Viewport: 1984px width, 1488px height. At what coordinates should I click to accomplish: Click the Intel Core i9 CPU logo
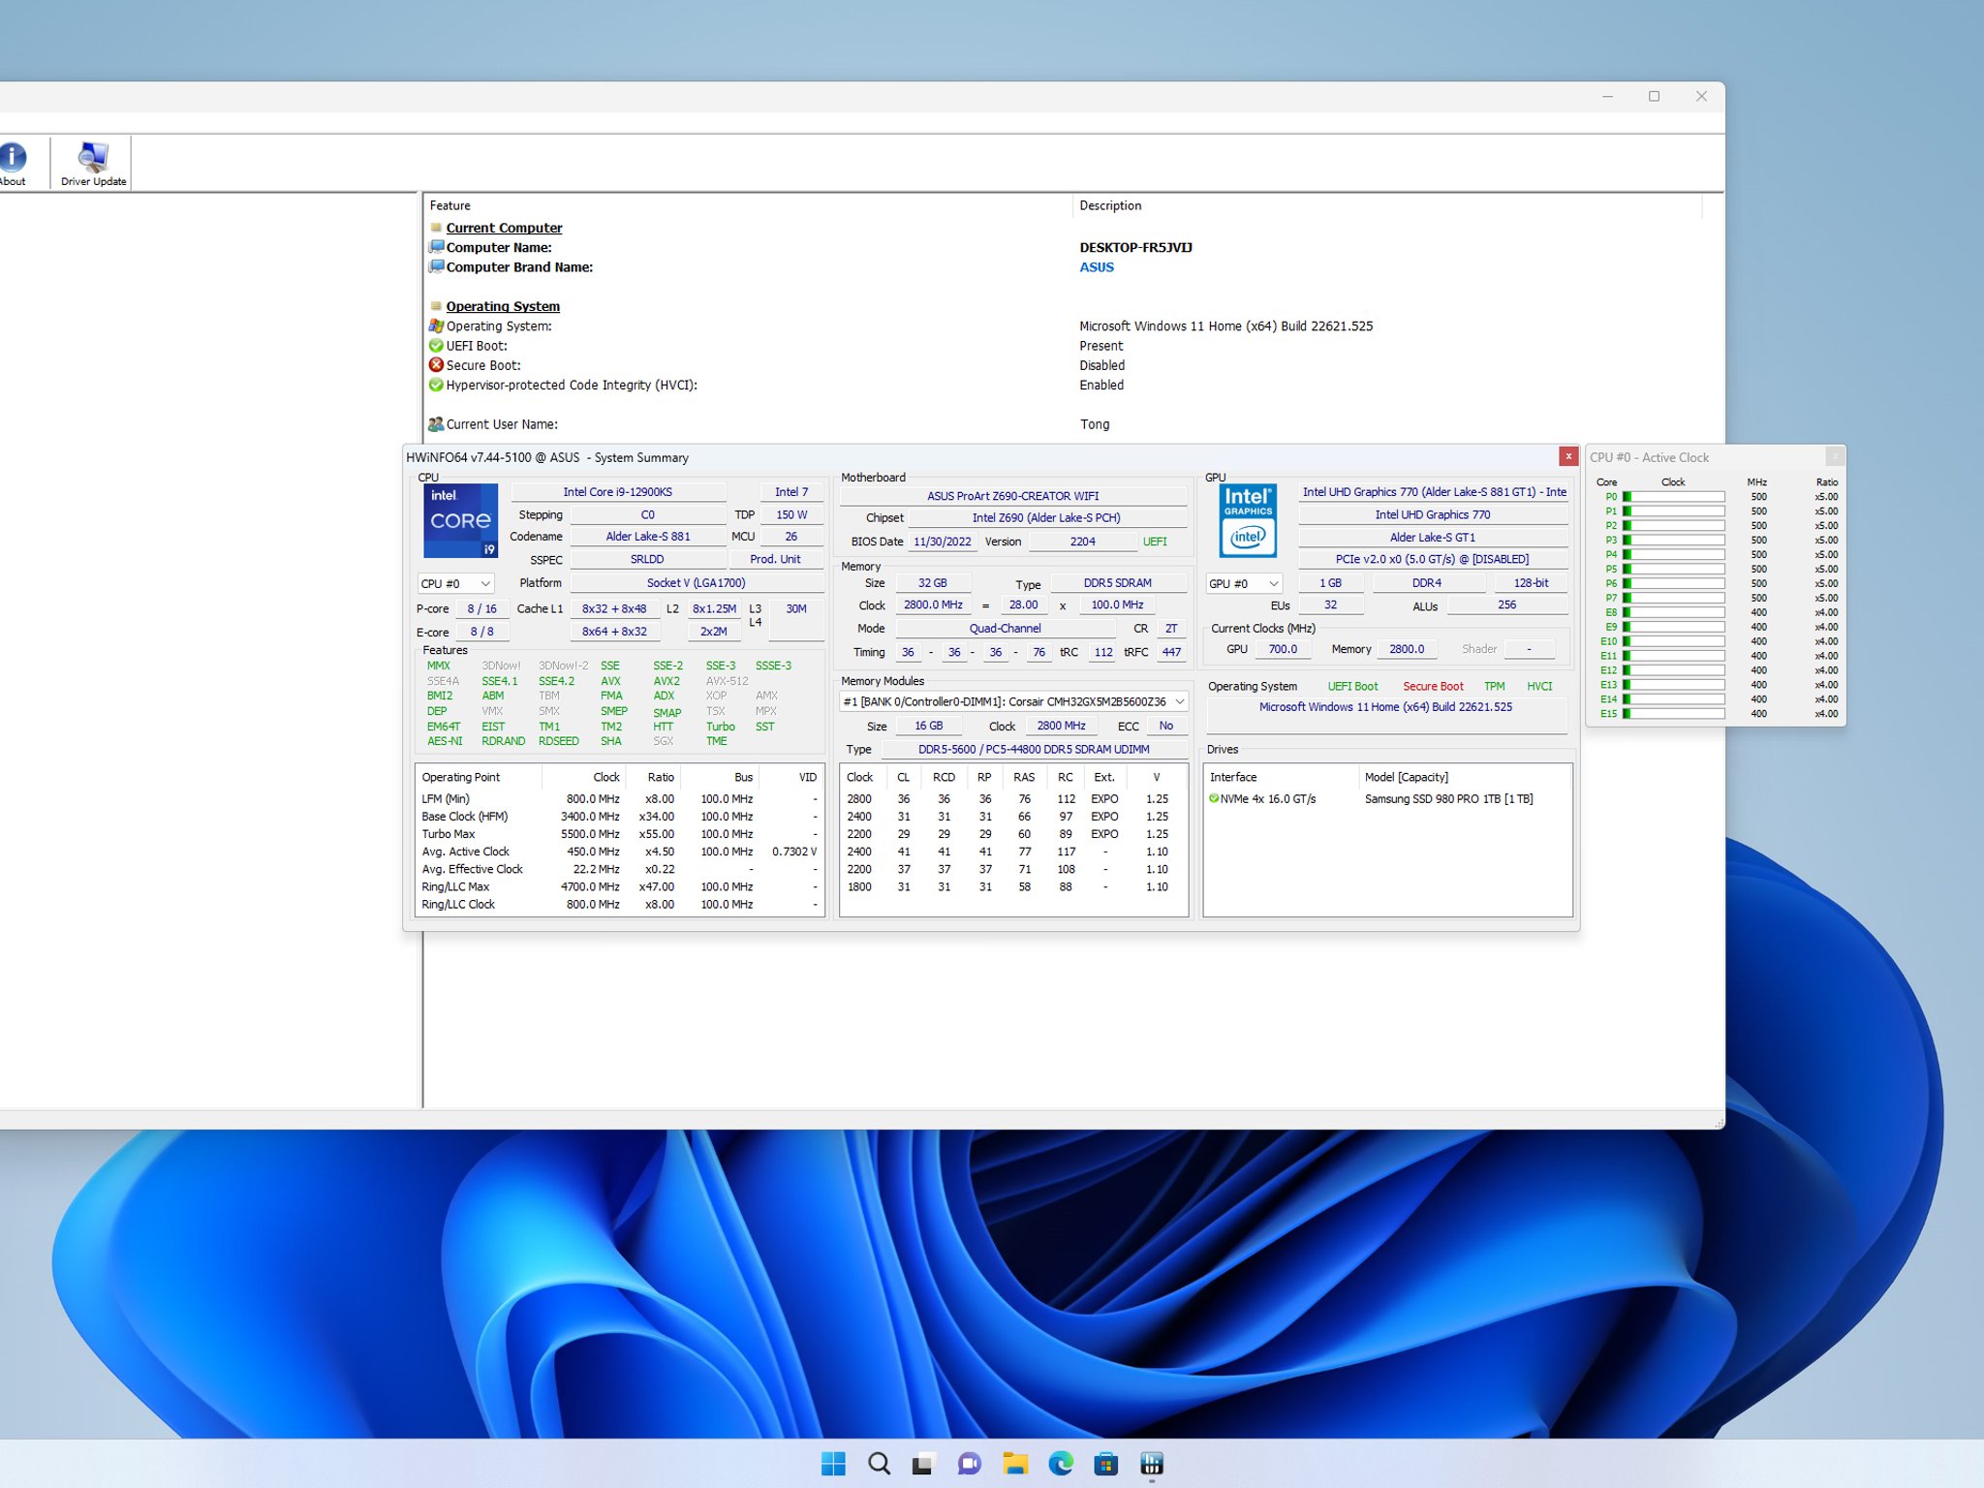click(460, 520)
